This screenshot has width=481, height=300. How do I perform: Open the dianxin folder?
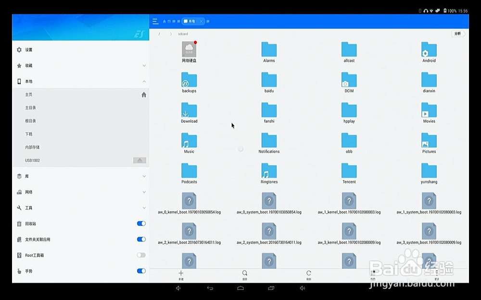click(429, 83)
